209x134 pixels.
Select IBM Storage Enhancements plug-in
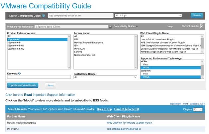tap(170, 46)
